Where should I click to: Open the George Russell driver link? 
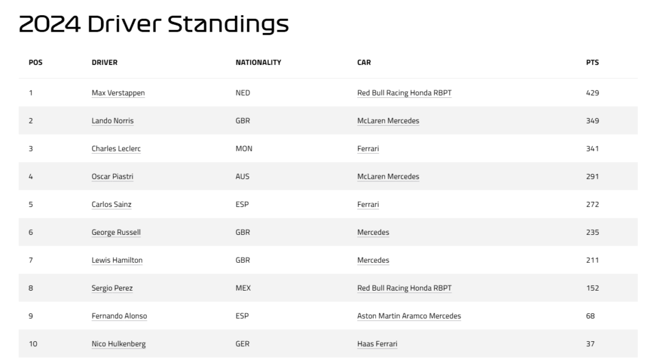pyautogui.click(x=116, y=232)
